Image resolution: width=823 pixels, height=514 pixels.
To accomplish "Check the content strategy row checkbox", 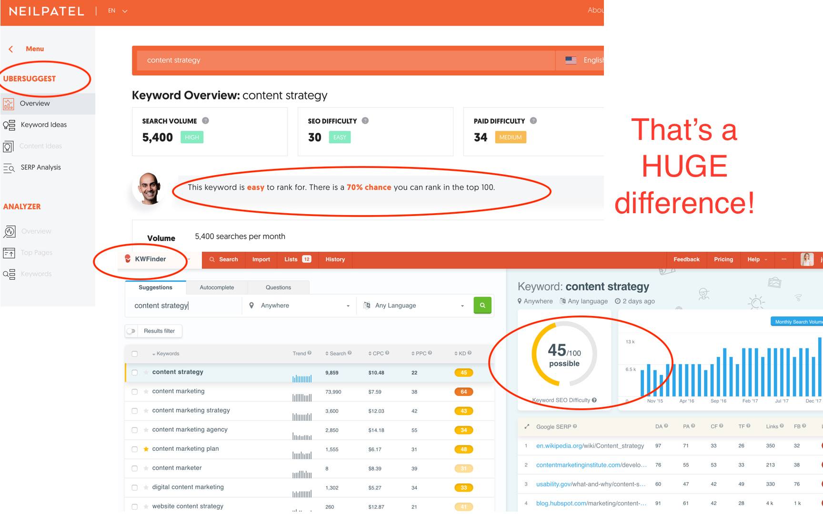I will tap(135, 373).
